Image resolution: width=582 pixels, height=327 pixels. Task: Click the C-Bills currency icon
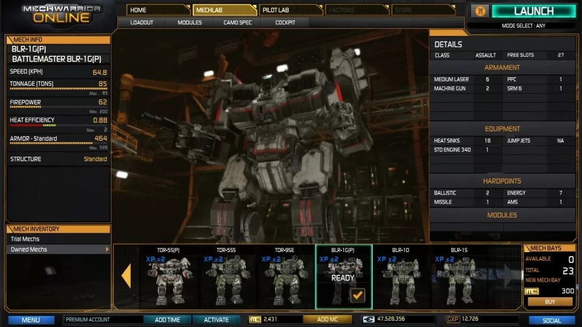click(x=368, y=319)
